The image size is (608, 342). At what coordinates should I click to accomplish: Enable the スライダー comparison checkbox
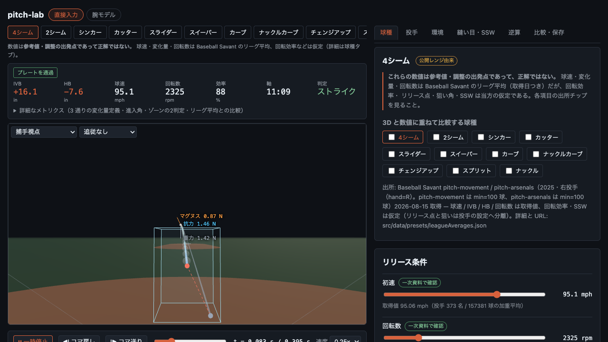pyautogui.click(x=391, y=154)
